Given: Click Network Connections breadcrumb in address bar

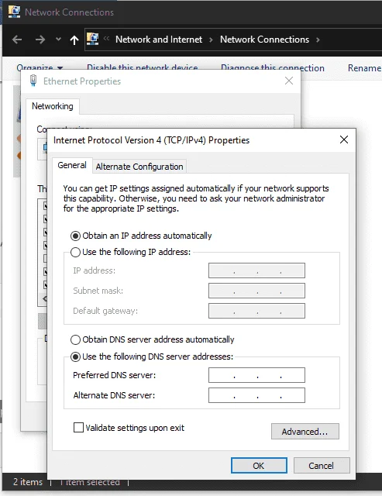Looking at the screenshot, I should (x=265, y=40).
